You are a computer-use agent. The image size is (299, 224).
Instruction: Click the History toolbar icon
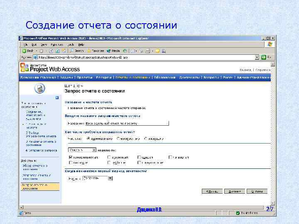coord(125,51)
